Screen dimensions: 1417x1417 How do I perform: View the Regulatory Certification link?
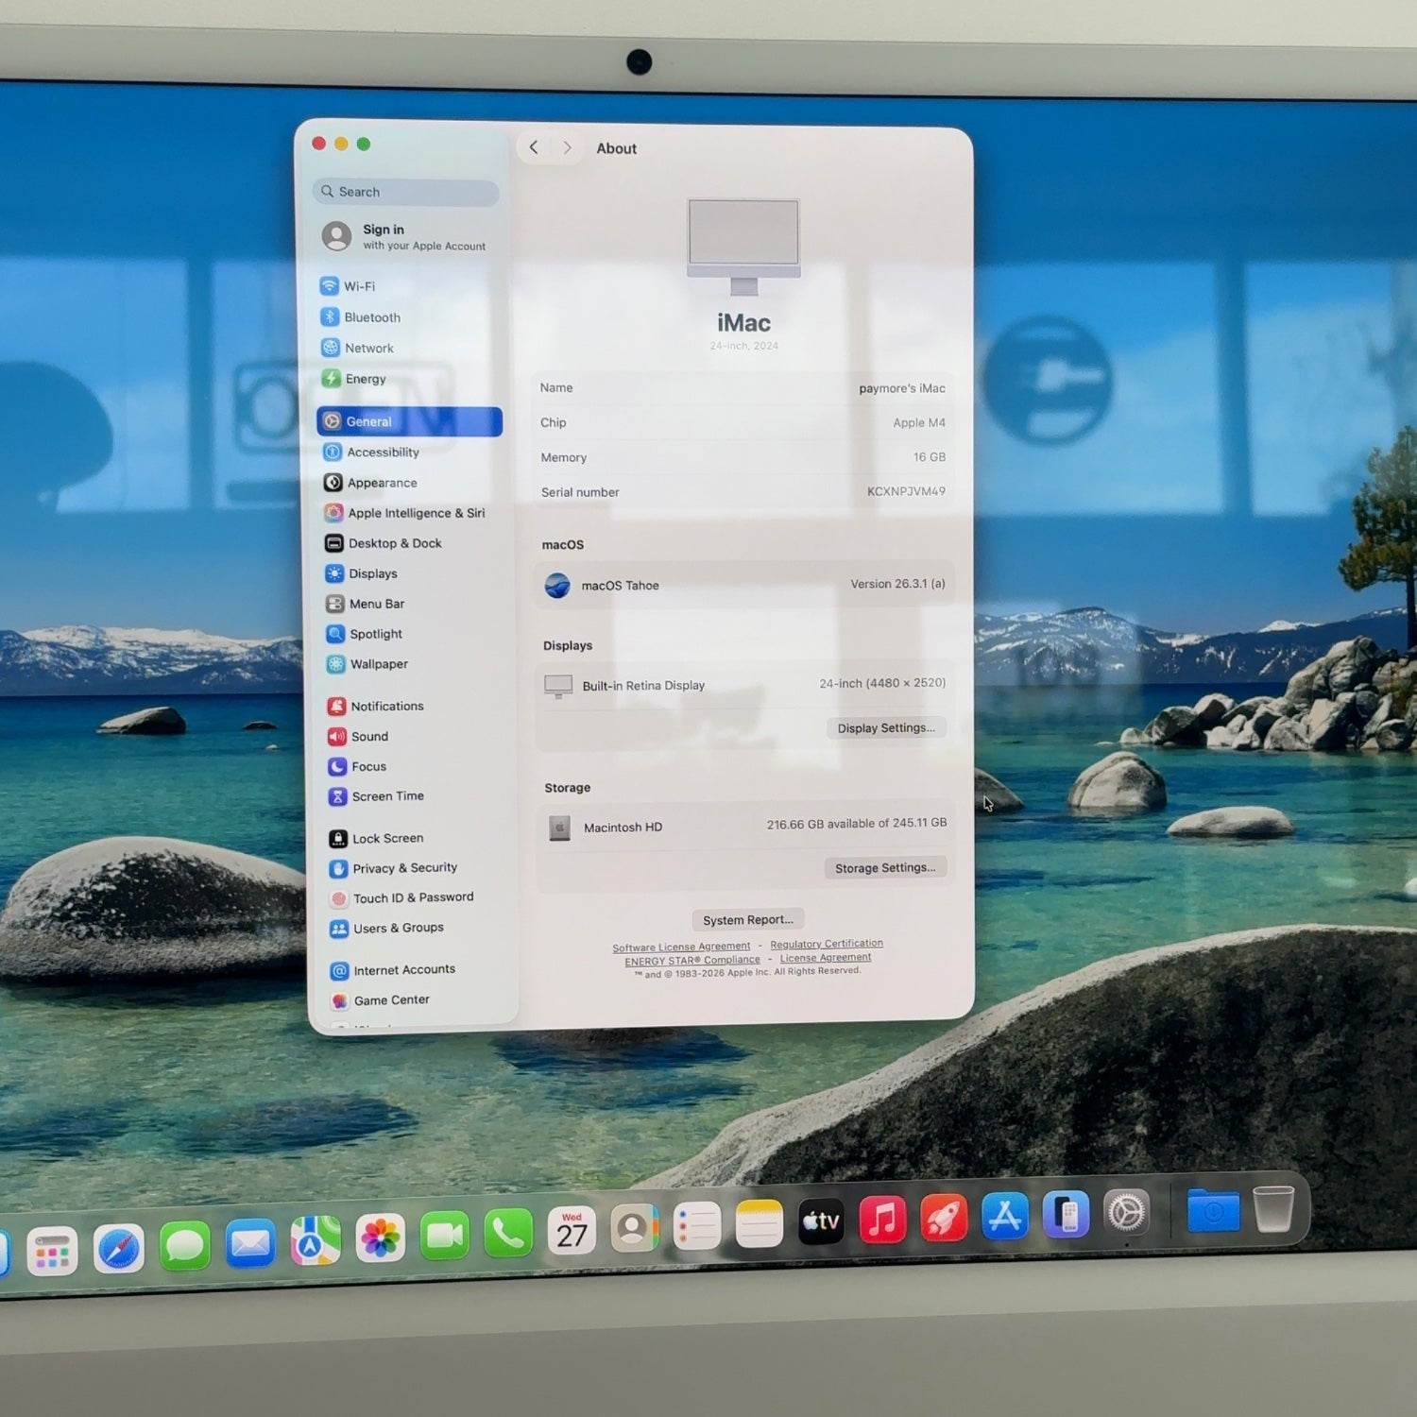click(827, 944)
